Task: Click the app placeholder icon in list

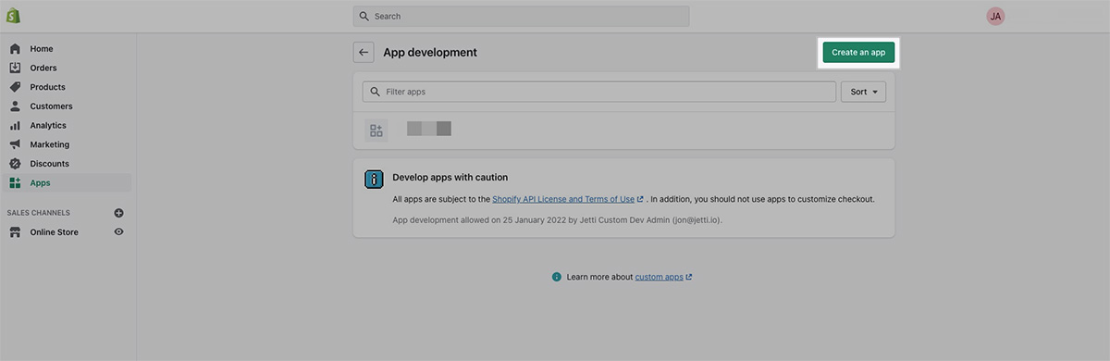Action: point(376,131)
